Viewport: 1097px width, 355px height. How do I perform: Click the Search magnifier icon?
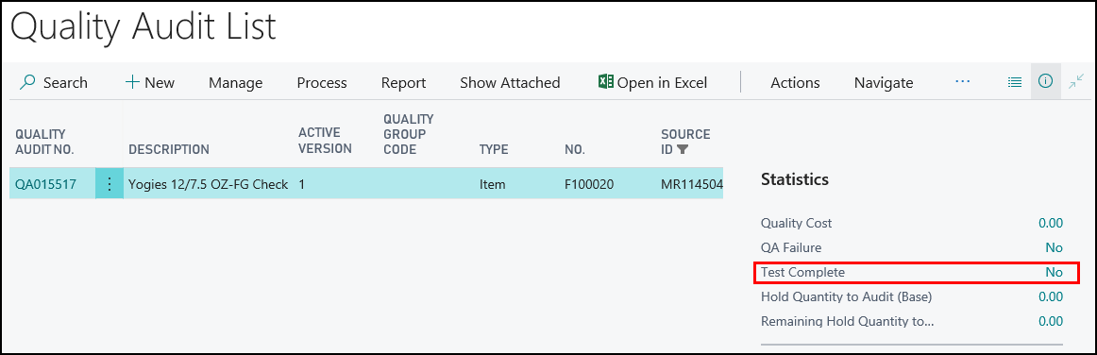click(27, 83)
